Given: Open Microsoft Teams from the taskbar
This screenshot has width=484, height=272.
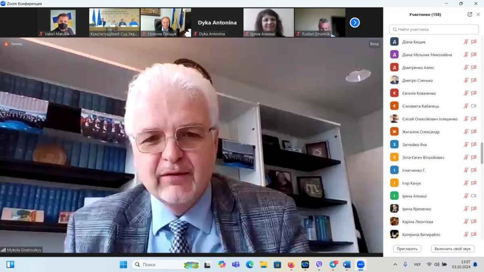Looking at the screenshot, I should pyautogui.click(x=236, y=264).
